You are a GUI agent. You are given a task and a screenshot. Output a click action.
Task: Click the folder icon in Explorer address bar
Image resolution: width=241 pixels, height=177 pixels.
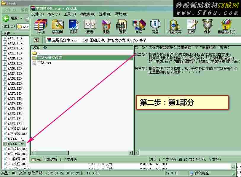coord(20,27)
